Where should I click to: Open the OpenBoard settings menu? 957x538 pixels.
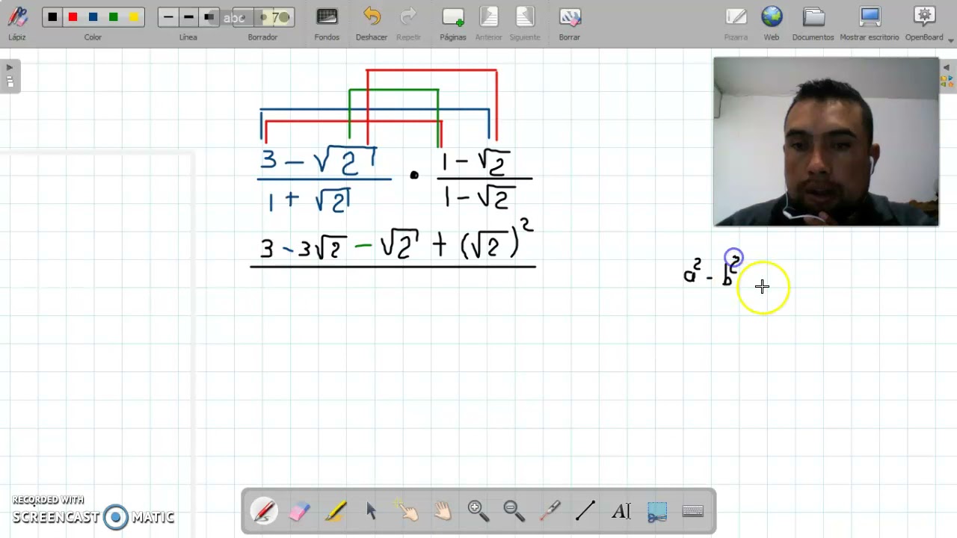point(925,22)
